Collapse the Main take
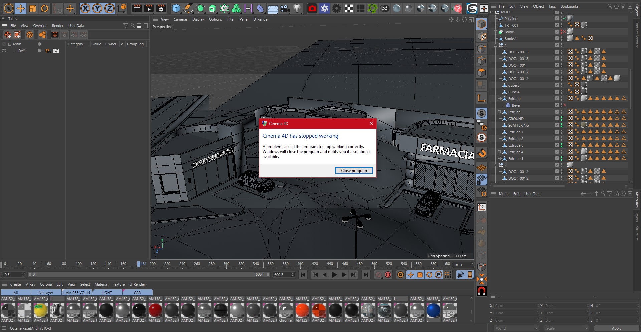Screen dimensions: 641x332 click(10, 44)
